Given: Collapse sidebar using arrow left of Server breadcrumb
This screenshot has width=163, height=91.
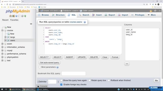Looking at the screenshot, I should pyautogui.click(x=37, y=11).
